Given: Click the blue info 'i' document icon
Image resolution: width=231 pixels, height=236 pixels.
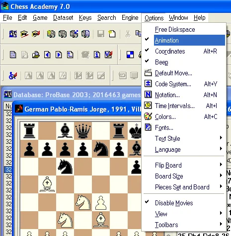Looking at the screenshot, I should click(97, 55).
